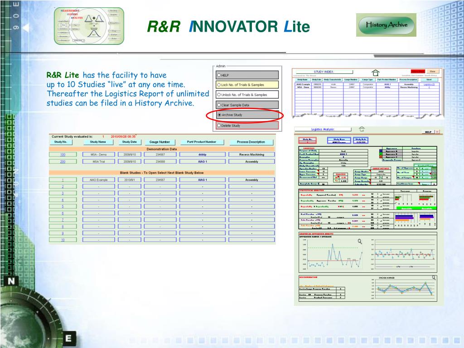Click the red button beside Close

[417, 71]
